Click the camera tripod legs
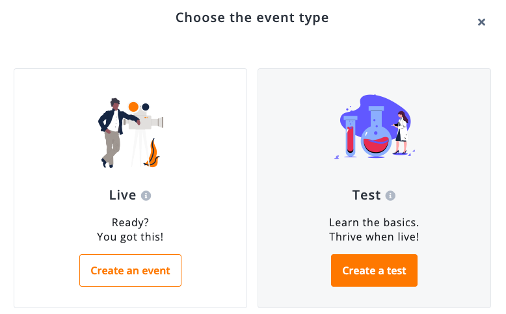This screenshot has height=314, width=506. coord(139,148)
